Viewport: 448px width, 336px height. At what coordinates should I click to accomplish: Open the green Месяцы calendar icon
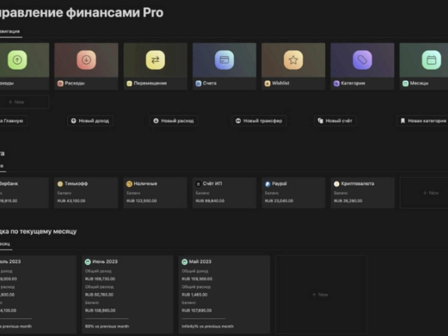point(431,60)
